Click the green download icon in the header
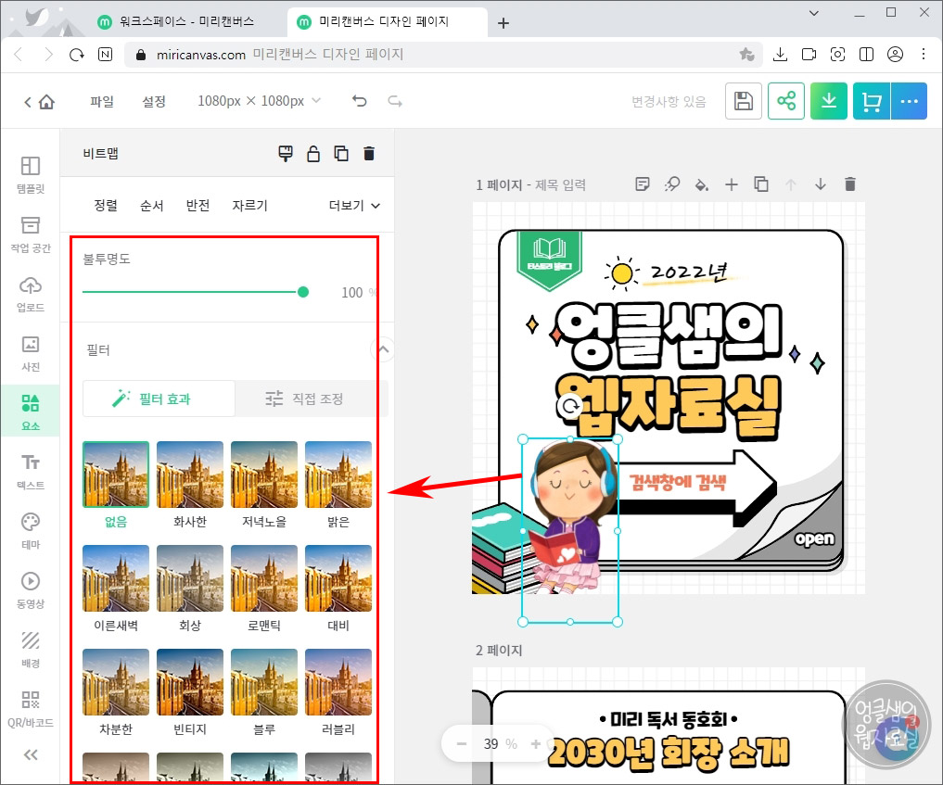Screen dimensions: 943x785 tap(828, 101)
